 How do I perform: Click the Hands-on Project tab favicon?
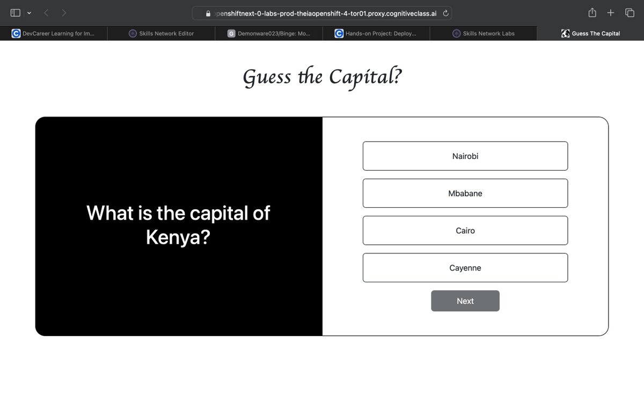click(339, 33)
